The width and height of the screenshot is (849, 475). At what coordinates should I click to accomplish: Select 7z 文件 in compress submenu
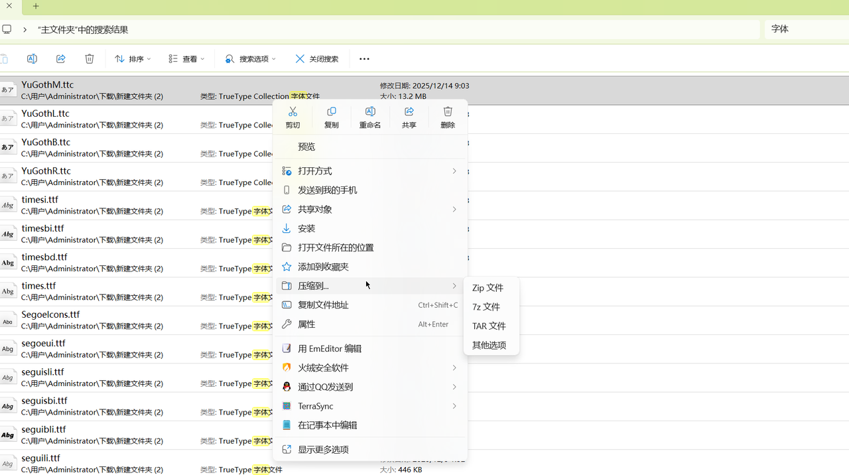pyautogui.click(x=491, y=307)
